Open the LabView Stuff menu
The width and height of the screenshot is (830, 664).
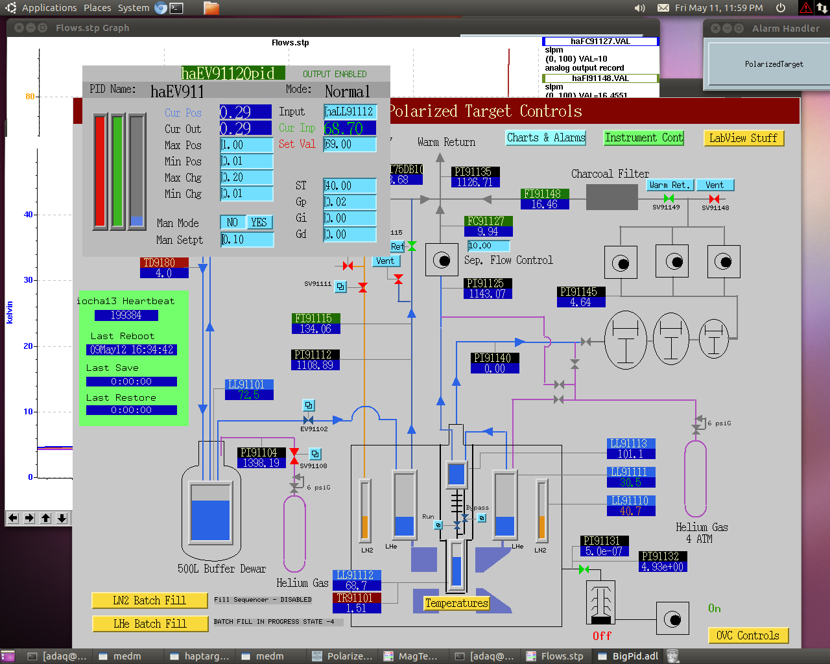click(x=744, y=138)
